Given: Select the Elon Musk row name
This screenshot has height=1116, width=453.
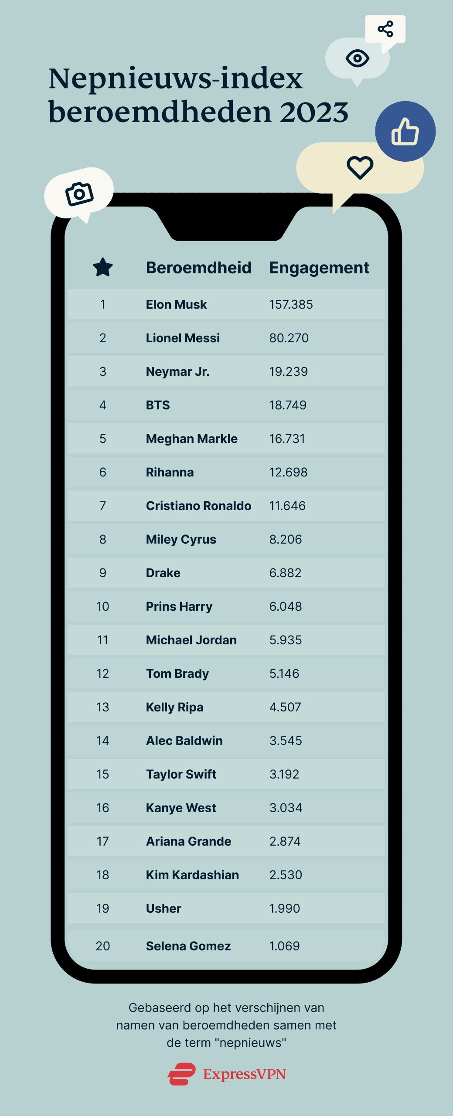Looking at the screenshot, I should click(x=176, y=304).
